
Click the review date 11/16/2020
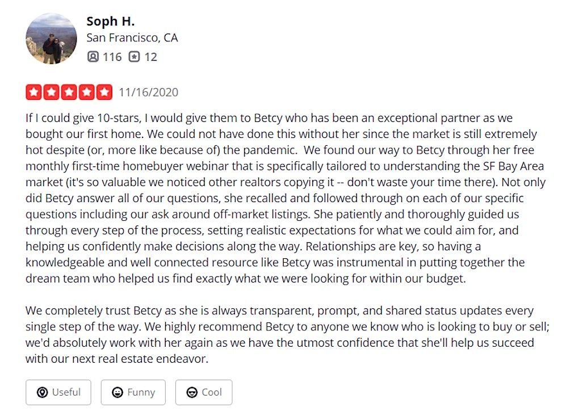149,92
